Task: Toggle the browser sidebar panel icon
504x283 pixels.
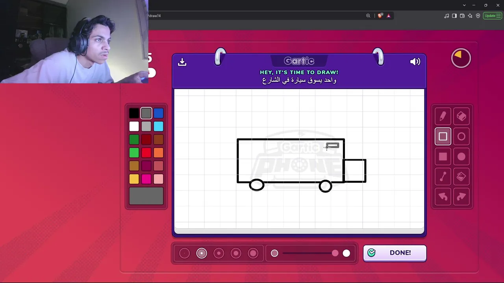Action: (x=454, y=16)
